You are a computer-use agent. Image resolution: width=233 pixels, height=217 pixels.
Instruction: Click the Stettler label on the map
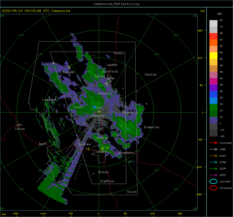(x=151, y=75)
